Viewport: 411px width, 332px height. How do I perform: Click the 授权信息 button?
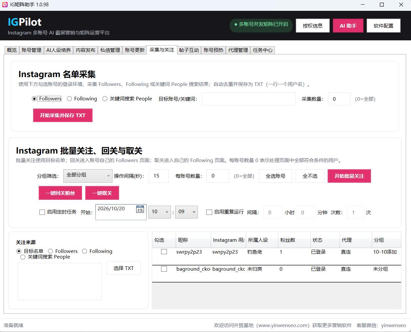click(x=313, y=26)
